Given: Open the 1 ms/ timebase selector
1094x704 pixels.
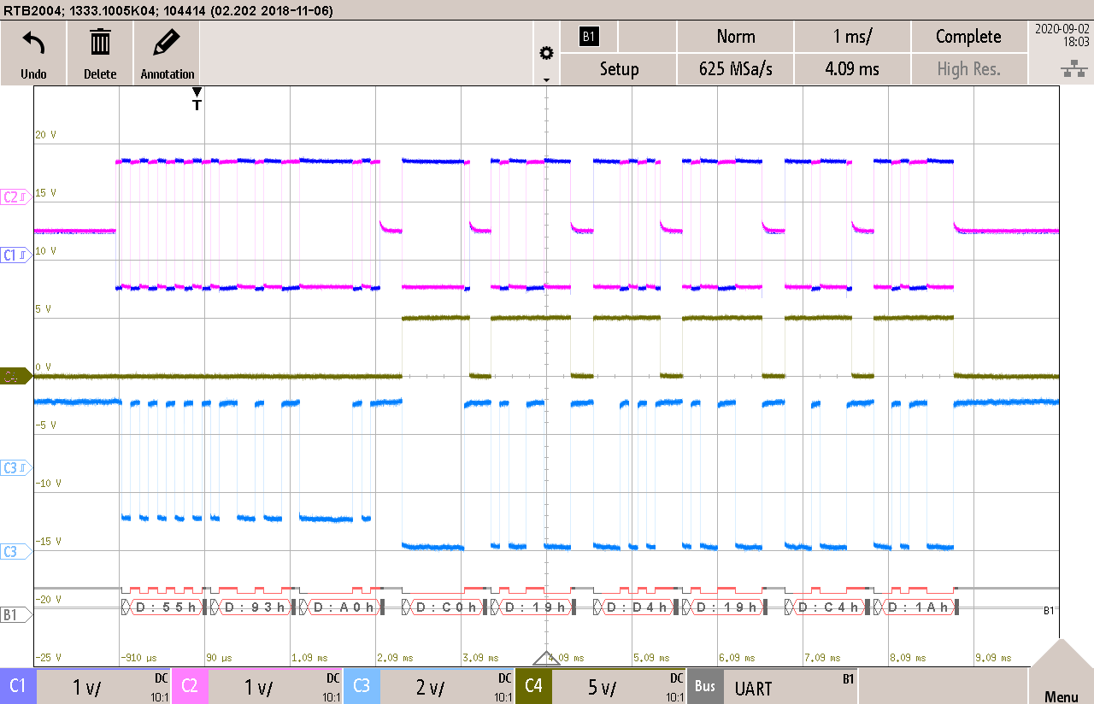Looking at the screenshot, I should [852, 37].
